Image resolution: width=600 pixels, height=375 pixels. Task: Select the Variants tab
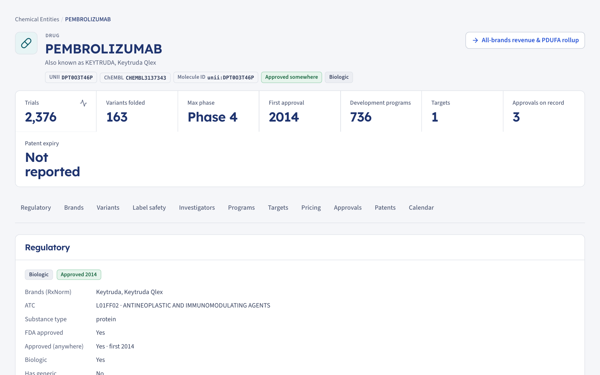pos(108,208)
